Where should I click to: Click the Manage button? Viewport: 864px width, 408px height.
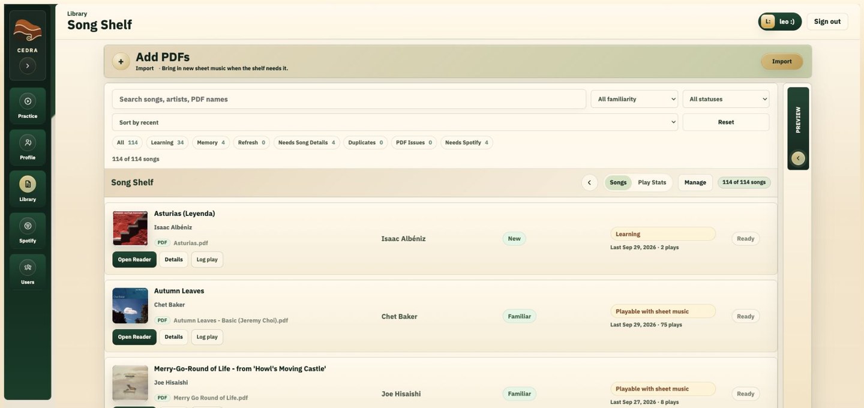(695, 182)
